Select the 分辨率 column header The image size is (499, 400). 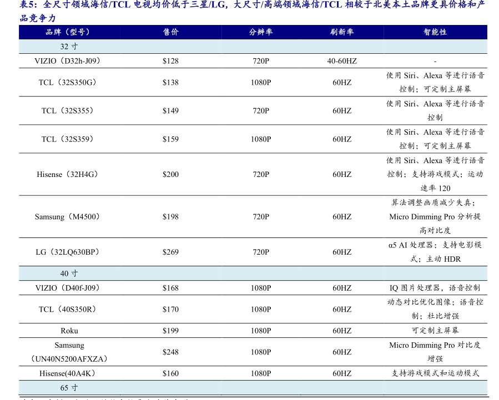pos(260,32)
